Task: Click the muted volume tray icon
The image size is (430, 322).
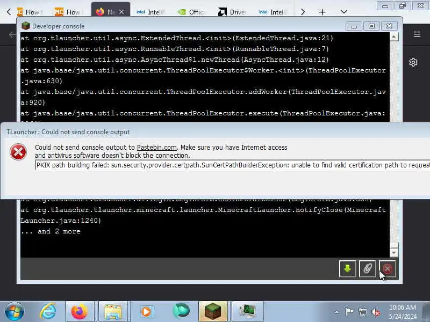Action: click(376, 312)
